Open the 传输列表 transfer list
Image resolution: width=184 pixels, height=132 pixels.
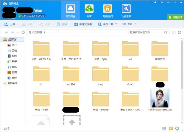coord(175,17)
